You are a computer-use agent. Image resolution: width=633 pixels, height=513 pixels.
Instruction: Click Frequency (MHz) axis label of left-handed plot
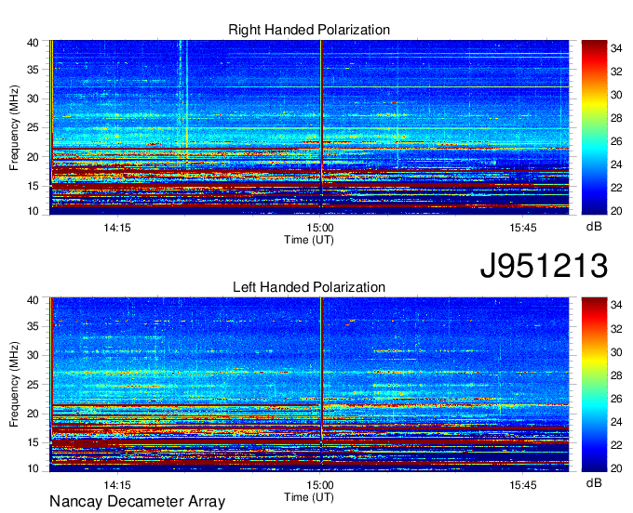[14, 385]
